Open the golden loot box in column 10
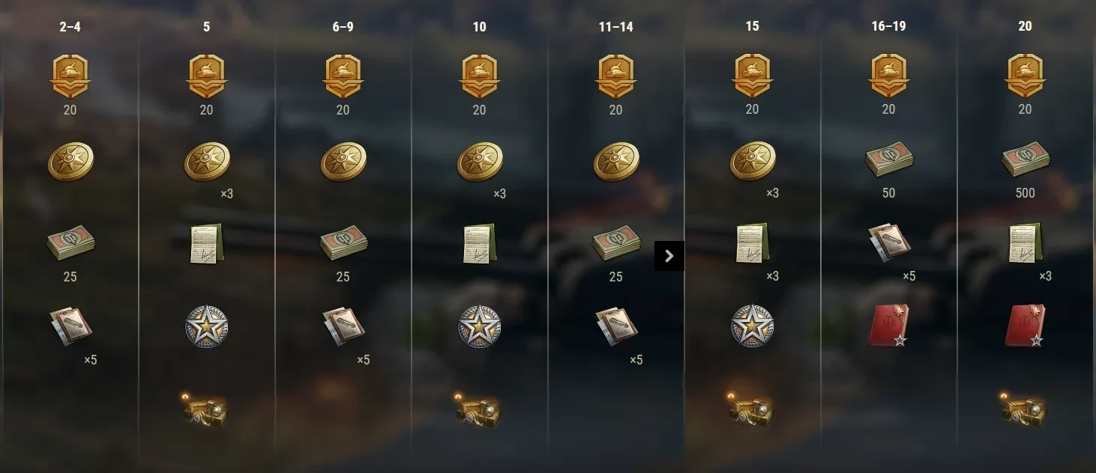This screenshot has width=1096, height=473. (480, 409)
